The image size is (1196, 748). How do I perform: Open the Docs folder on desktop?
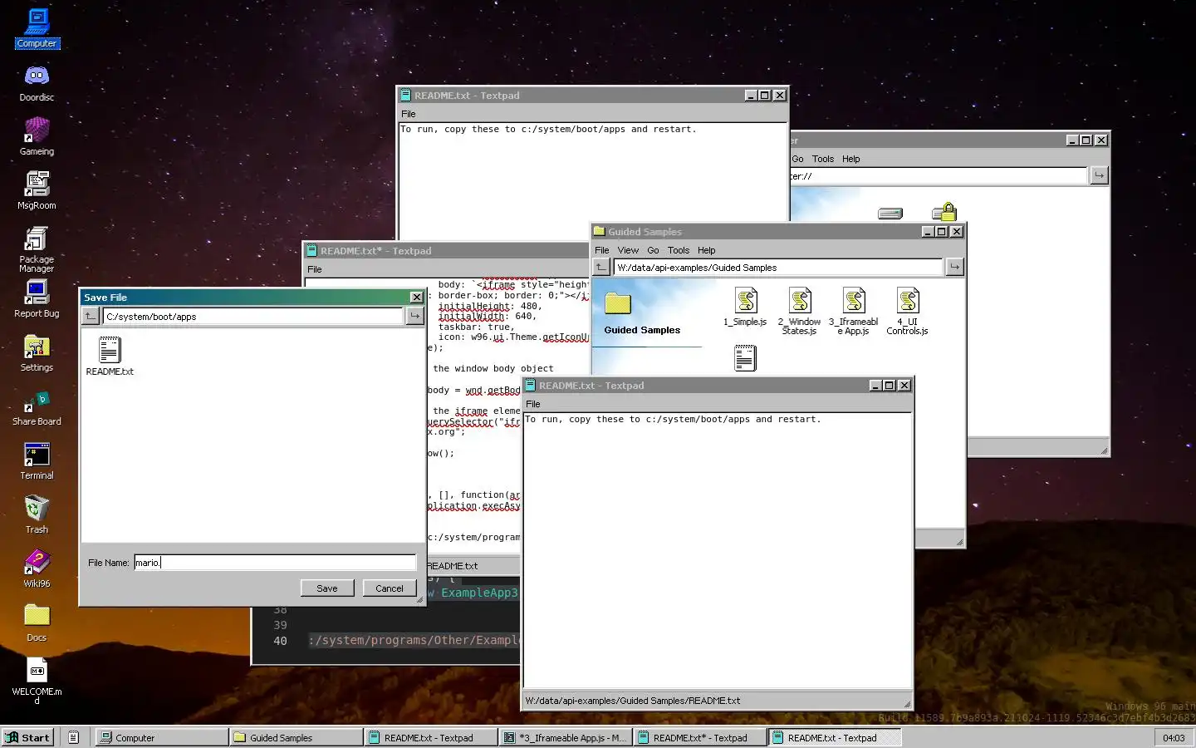click(37, 623)
